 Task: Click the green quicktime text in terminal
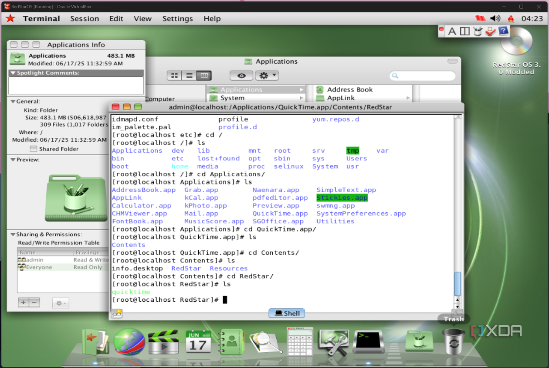point(131,292)
